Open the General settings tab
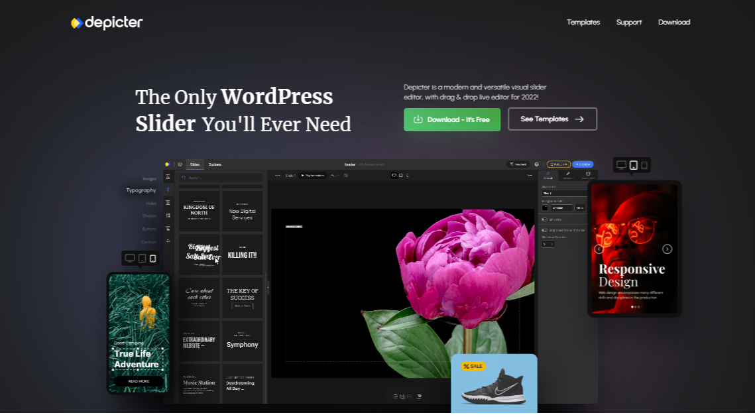 click(548, 176)
